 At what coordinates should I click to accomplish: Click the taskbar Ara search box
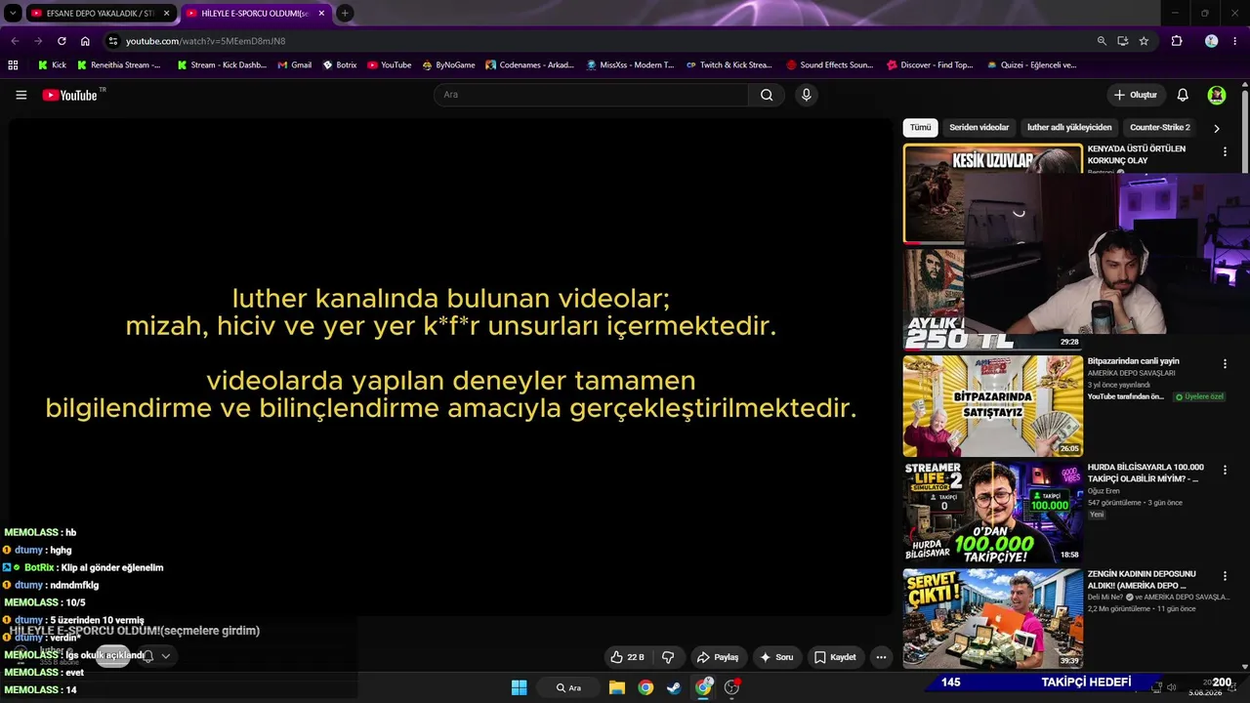[568, 687]
